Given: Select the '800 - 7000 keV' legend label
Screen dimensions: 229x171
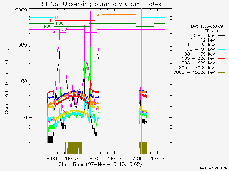Looking at the screenshot, I should (197, 68).
